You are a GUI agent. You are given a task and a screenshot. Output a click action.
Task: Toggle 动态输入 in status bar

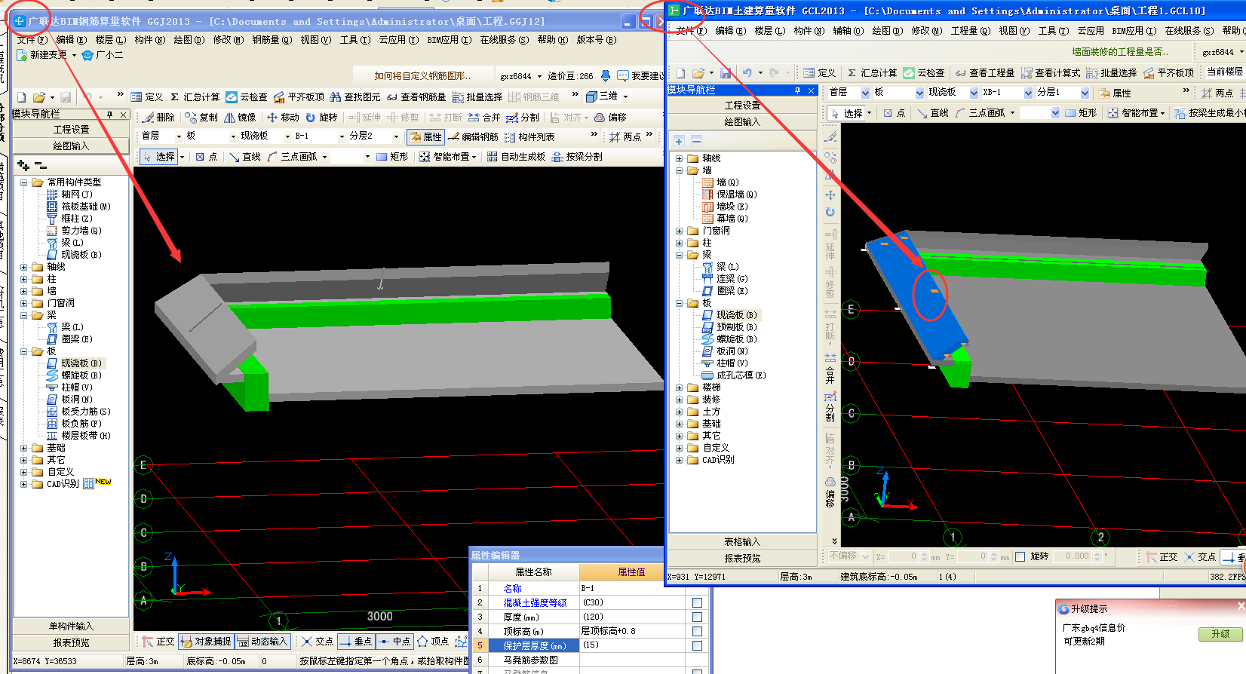tap(262, 641)
